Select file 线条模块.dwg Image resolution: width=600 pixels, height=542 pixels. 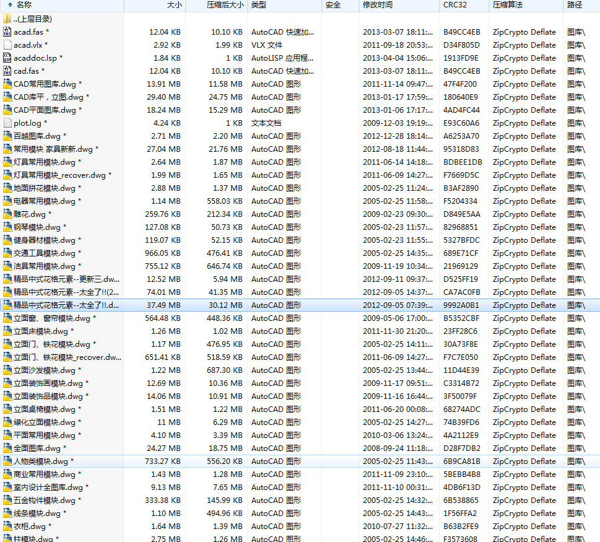[40, 514]
